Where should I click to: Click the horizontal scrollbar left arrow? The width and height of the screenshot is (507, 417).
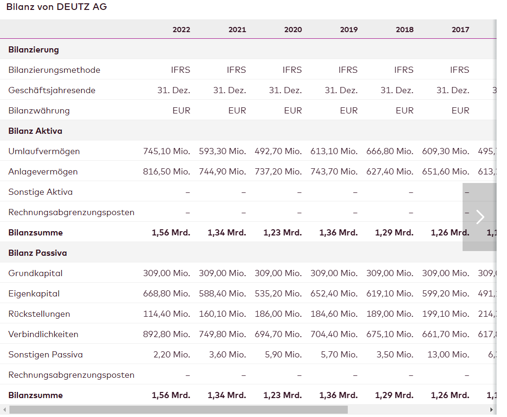pyautogui.click(x=5, y=410)
